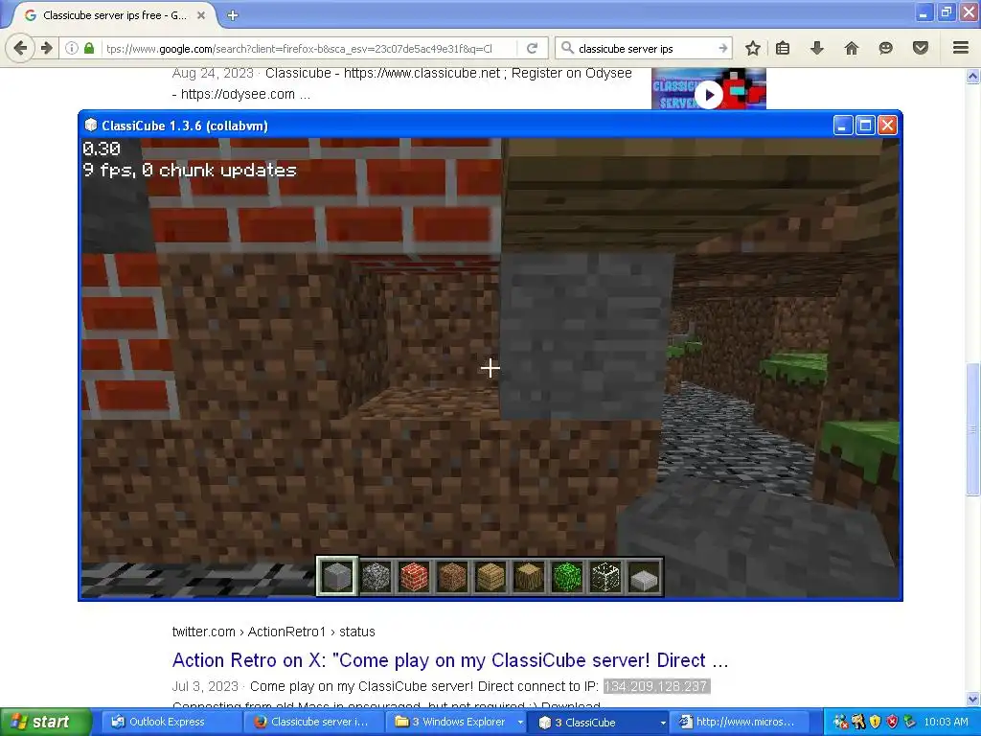The width and height of the screenshot is (981, 736).
Task: Click the ClassiCube title bar cube icon
Action: point(91,126)
